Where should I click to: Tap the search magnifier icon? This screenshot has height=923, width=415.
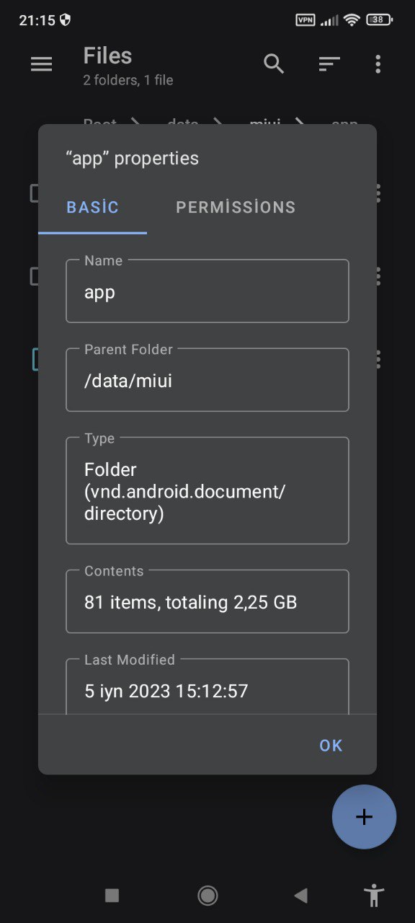[x=274, y=64]
